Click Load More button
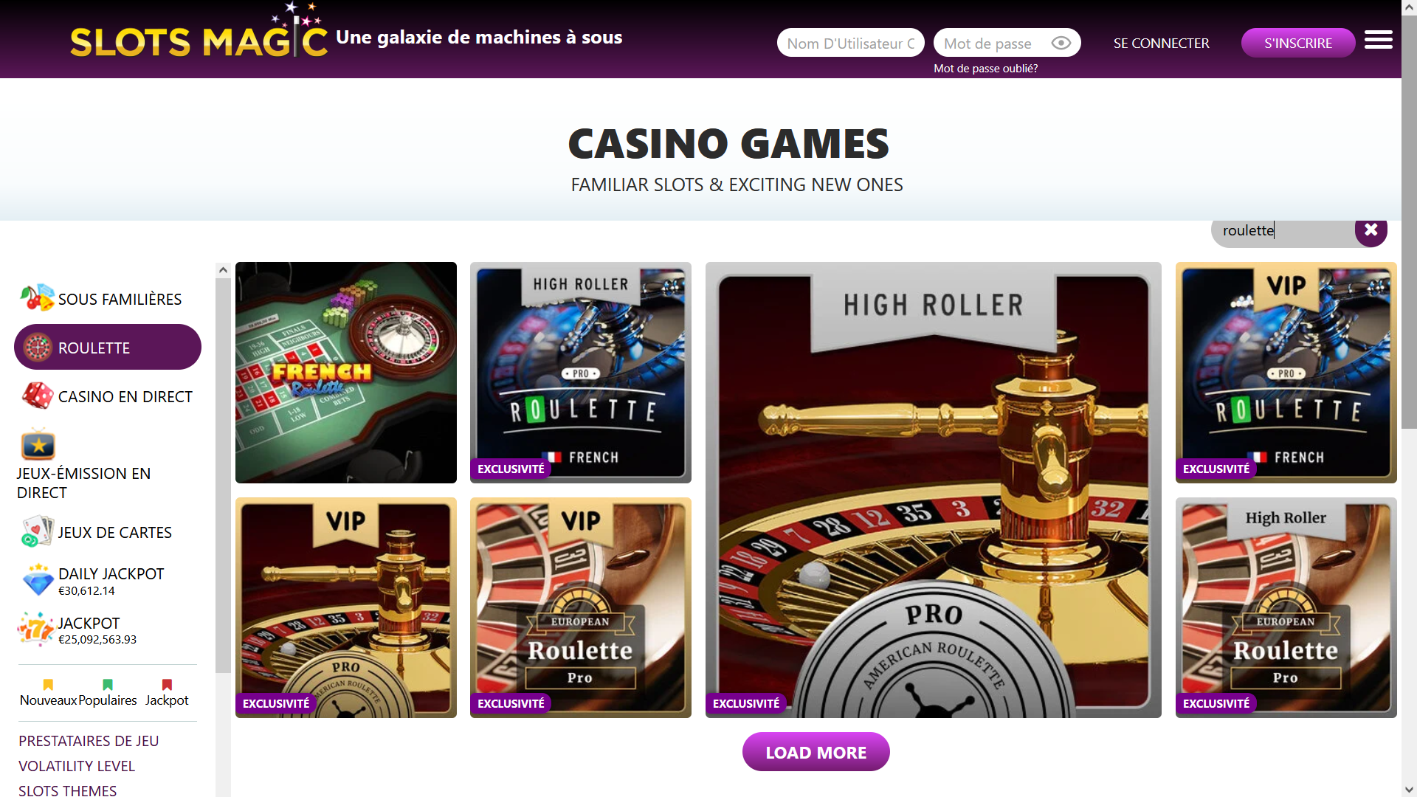This screenshot has height=797, width=1417. coord(816,752)
